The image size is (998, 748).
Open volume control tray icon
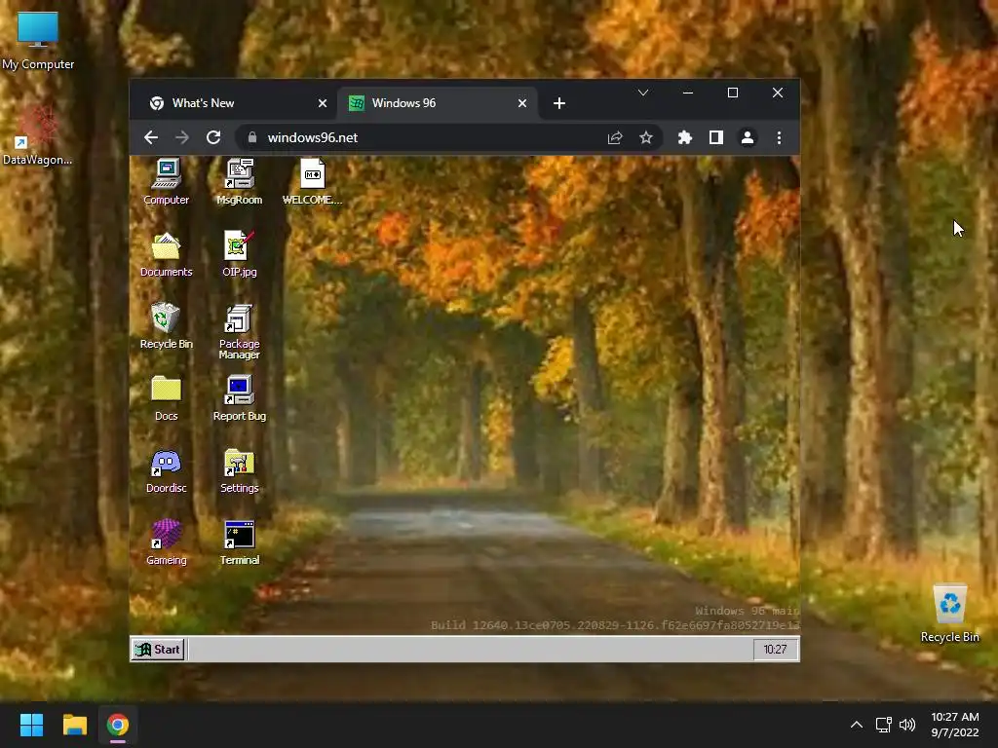point(907,725)
